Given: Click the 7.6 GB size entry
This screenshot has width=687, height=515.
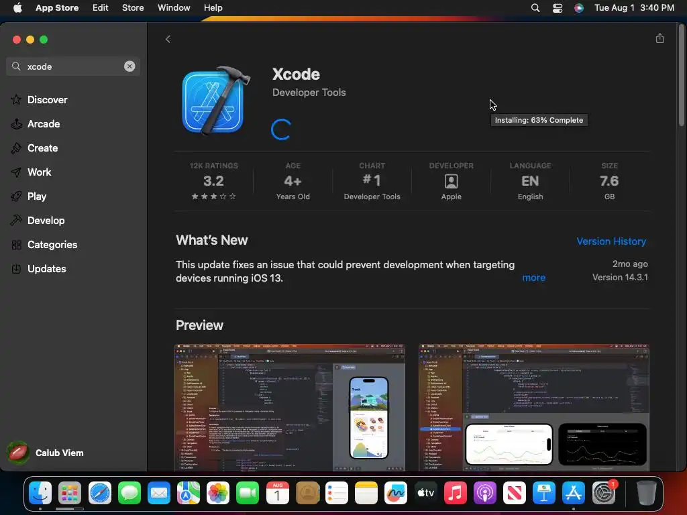Looking at the screenshot, I should tap(609, 182).
